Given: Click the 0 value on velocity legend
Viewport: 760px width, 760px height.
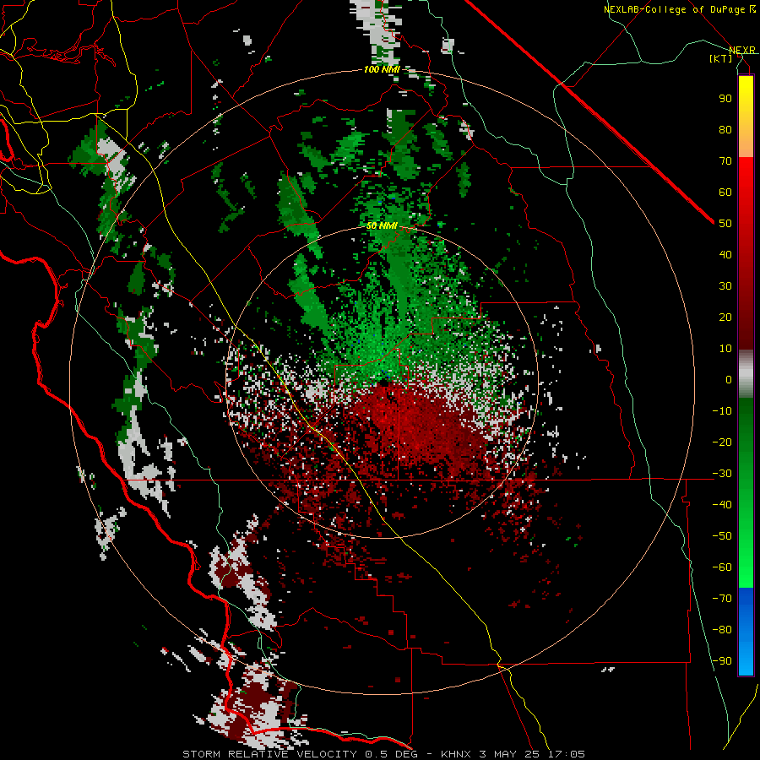Looking at the screenshot, I should click(729, 379).
